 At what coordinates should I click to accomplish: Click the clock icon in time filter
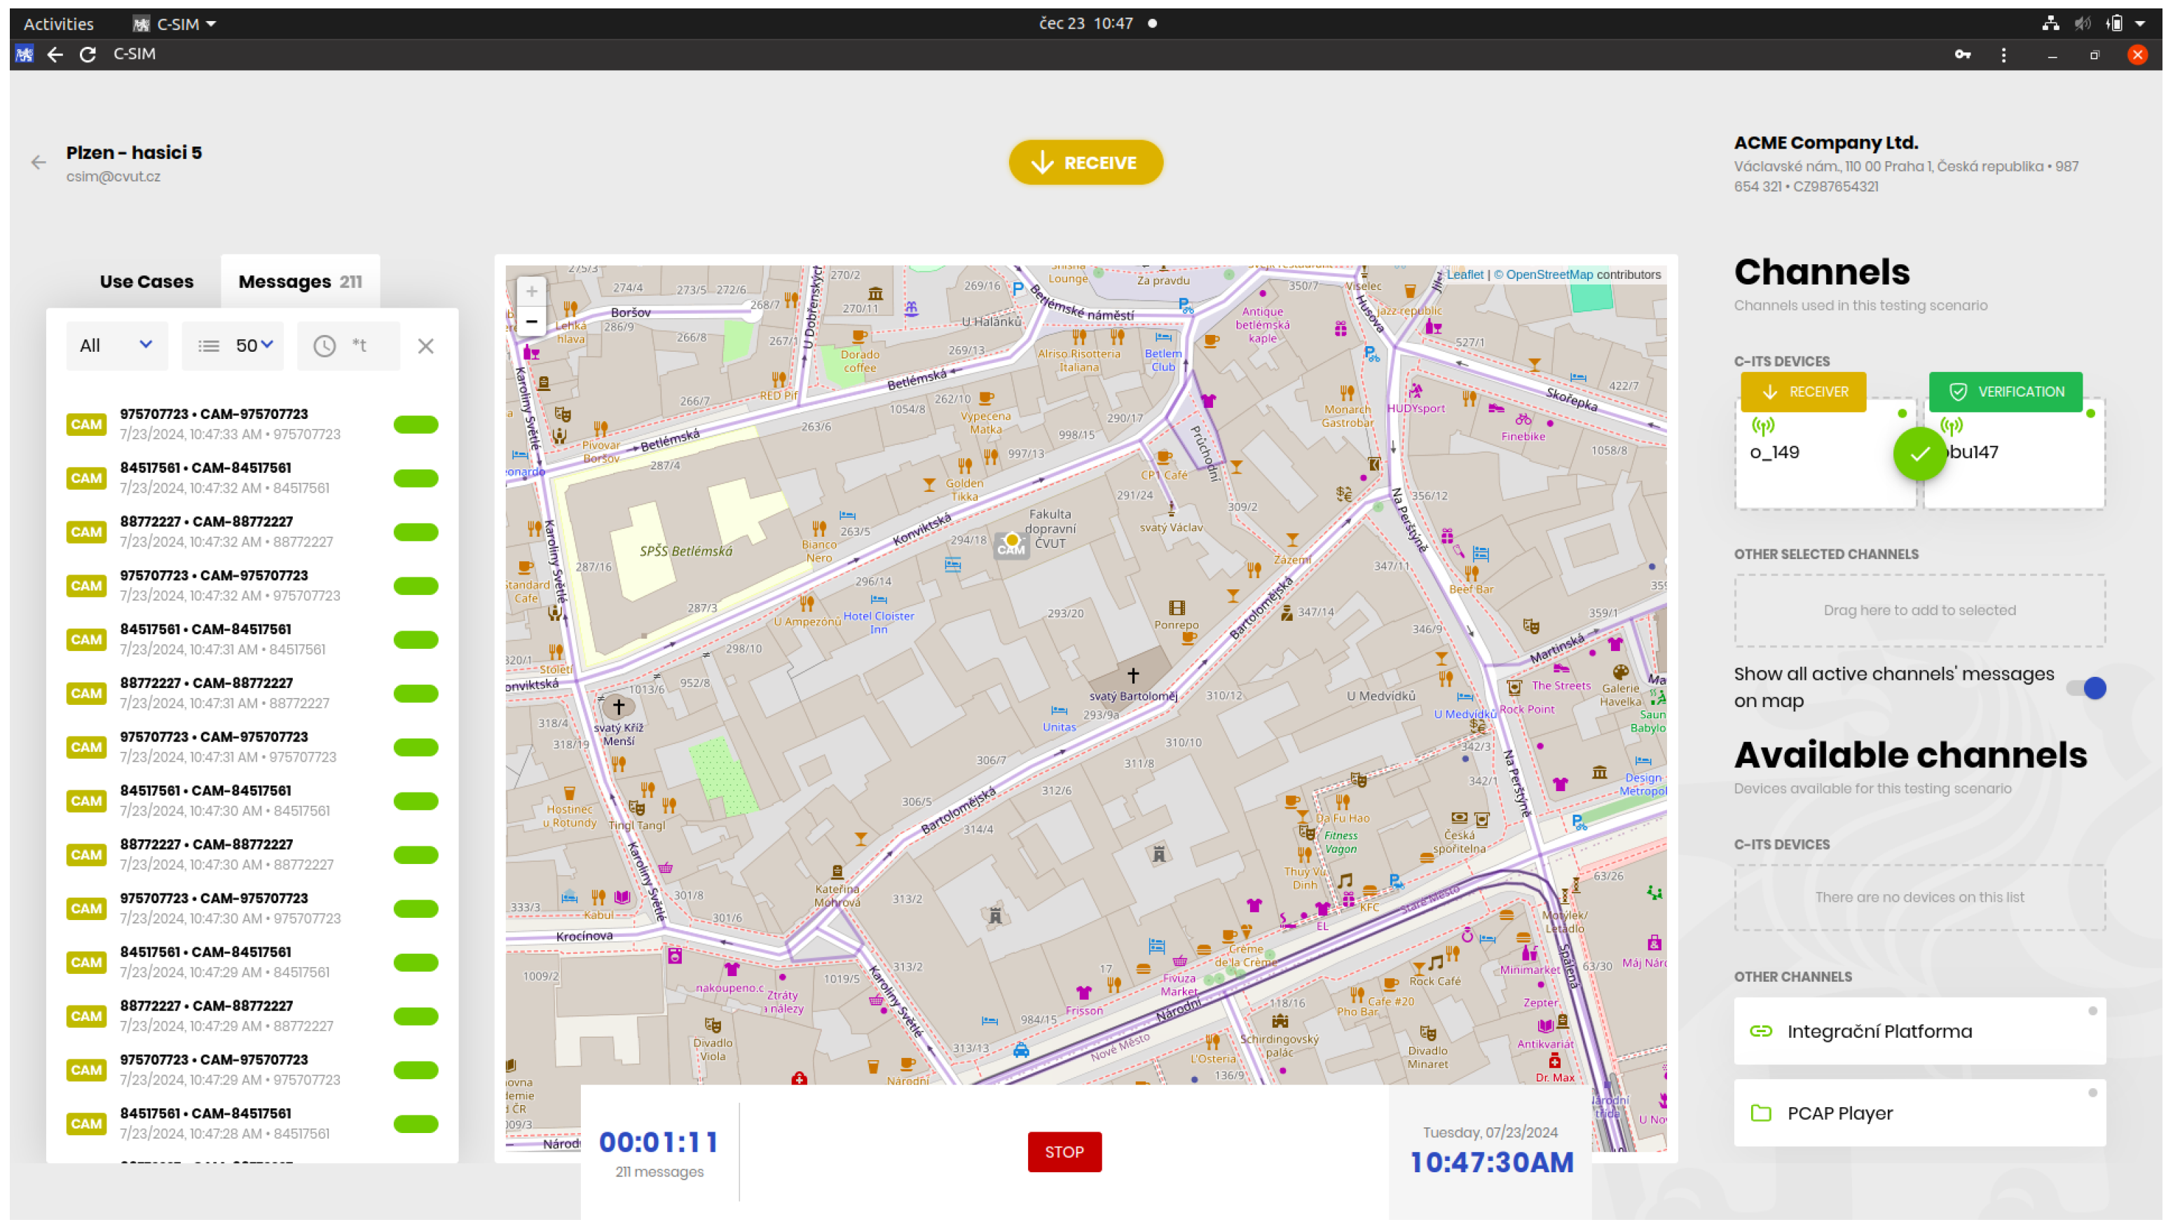[x=325, y=346]
